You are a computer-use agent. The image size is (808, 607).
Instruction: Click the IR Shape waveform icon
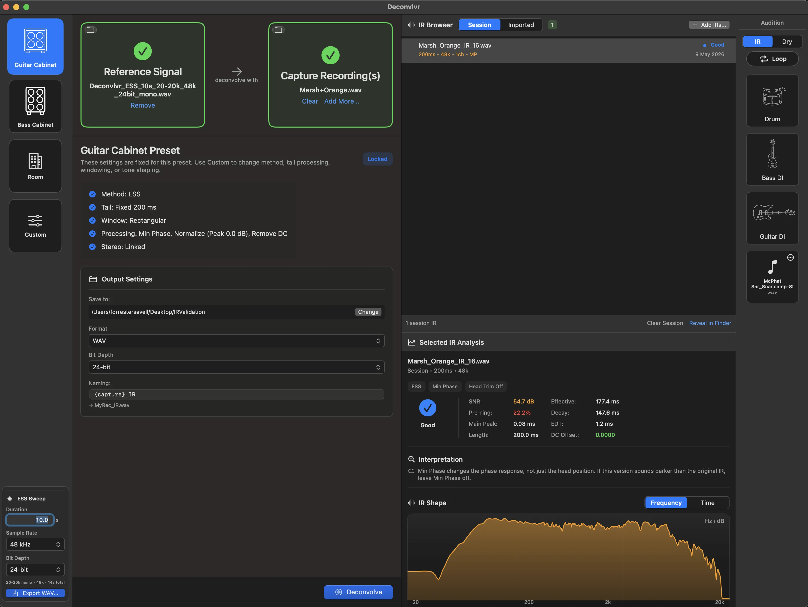412,503
